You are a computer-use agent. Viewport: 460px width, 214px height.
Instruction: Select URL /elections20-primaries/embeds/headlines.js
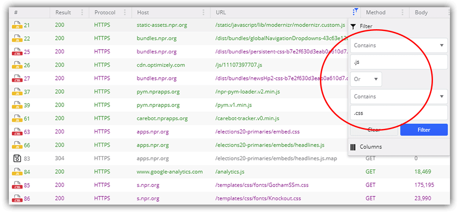(270, 145)
